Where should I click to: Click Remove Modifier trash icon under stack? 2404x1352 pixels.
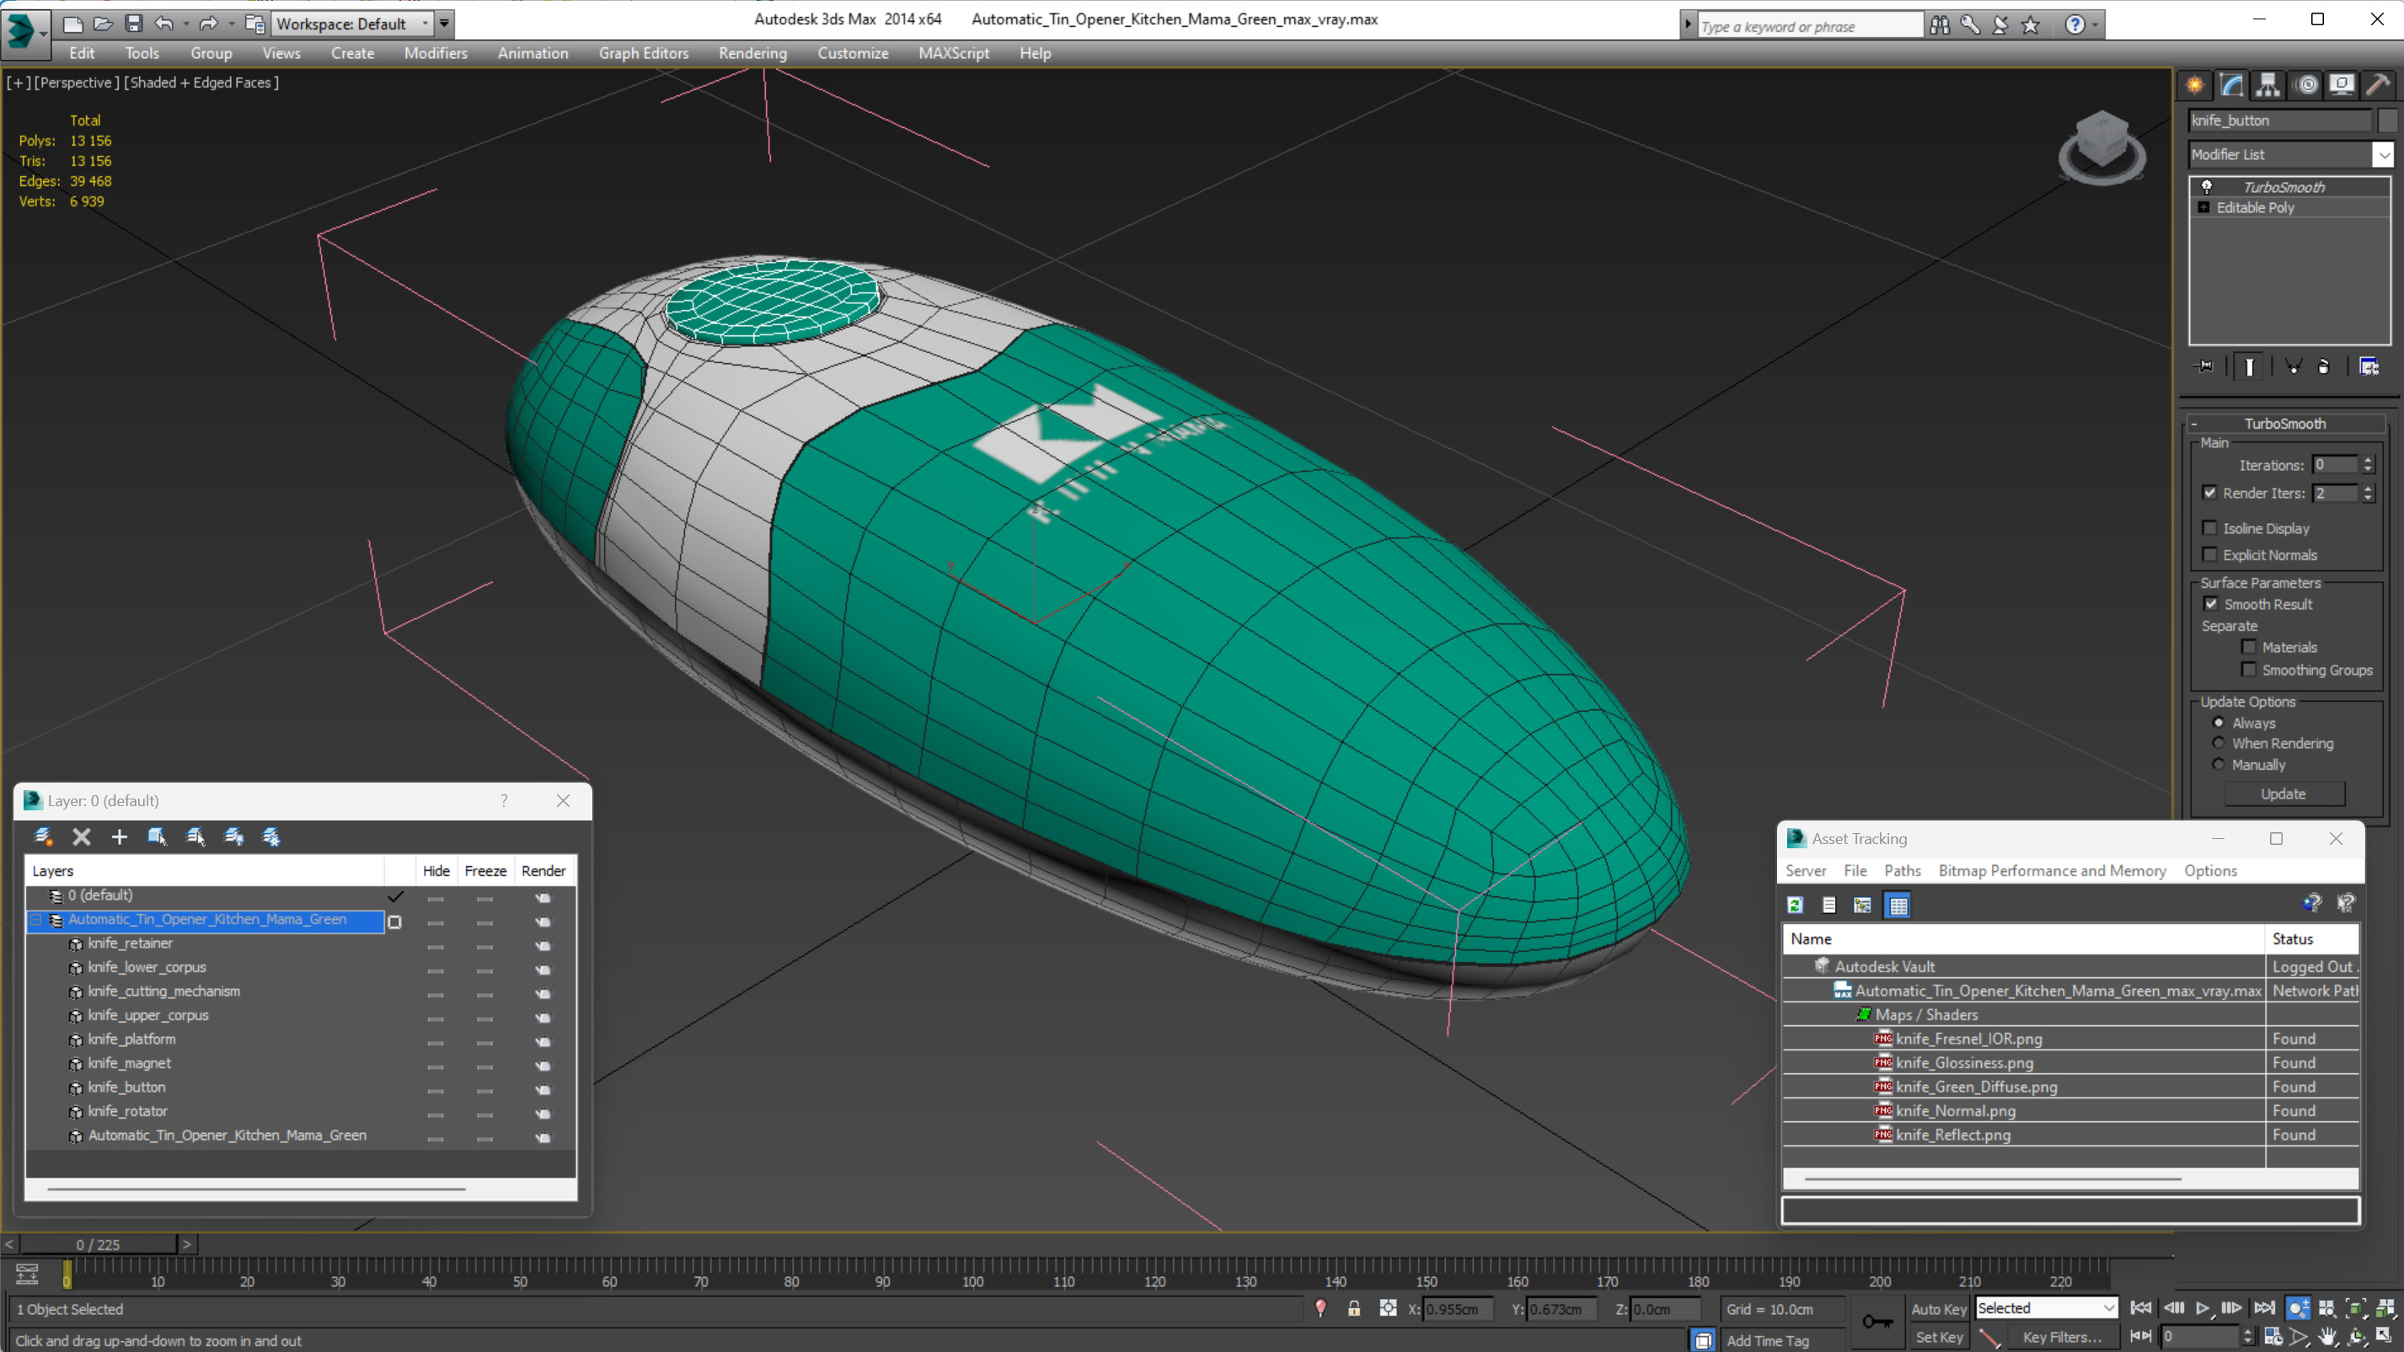tap(2324, 366)
